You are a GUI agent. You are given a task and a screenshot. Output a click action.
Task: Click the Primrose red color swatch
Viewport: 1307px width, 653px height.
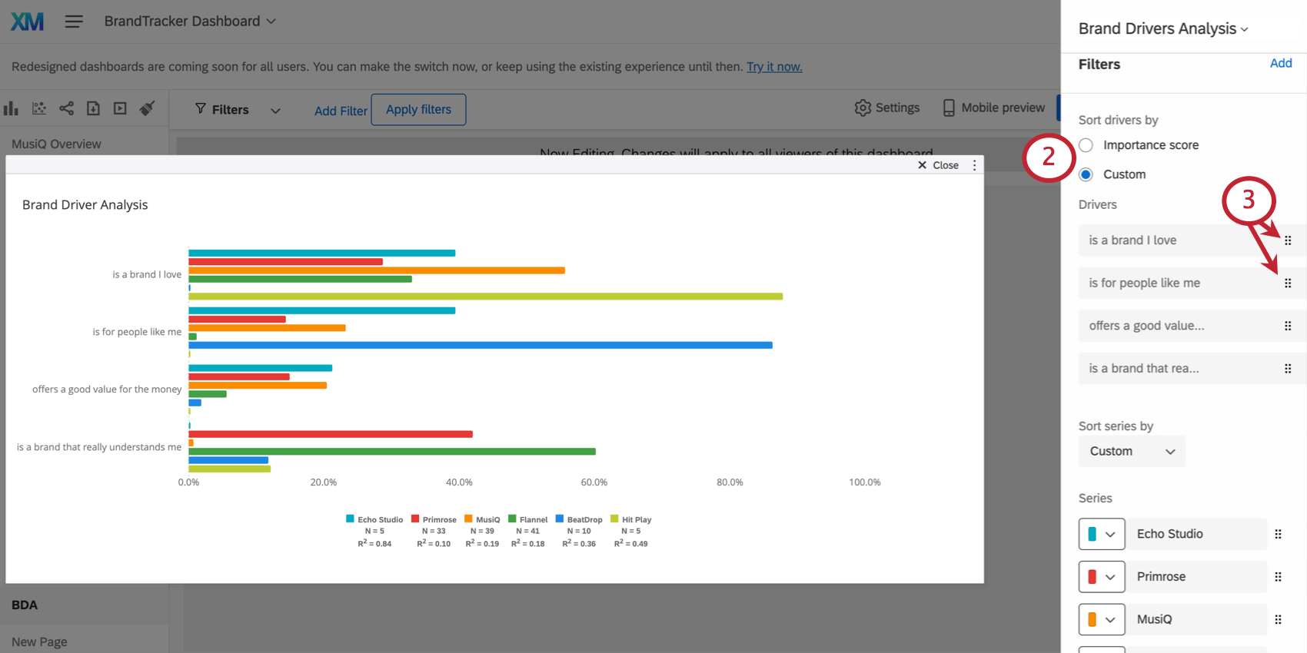coord(1095,576)
